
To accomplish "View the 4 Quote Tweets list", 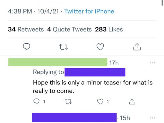I will click(x=69, y=30).
